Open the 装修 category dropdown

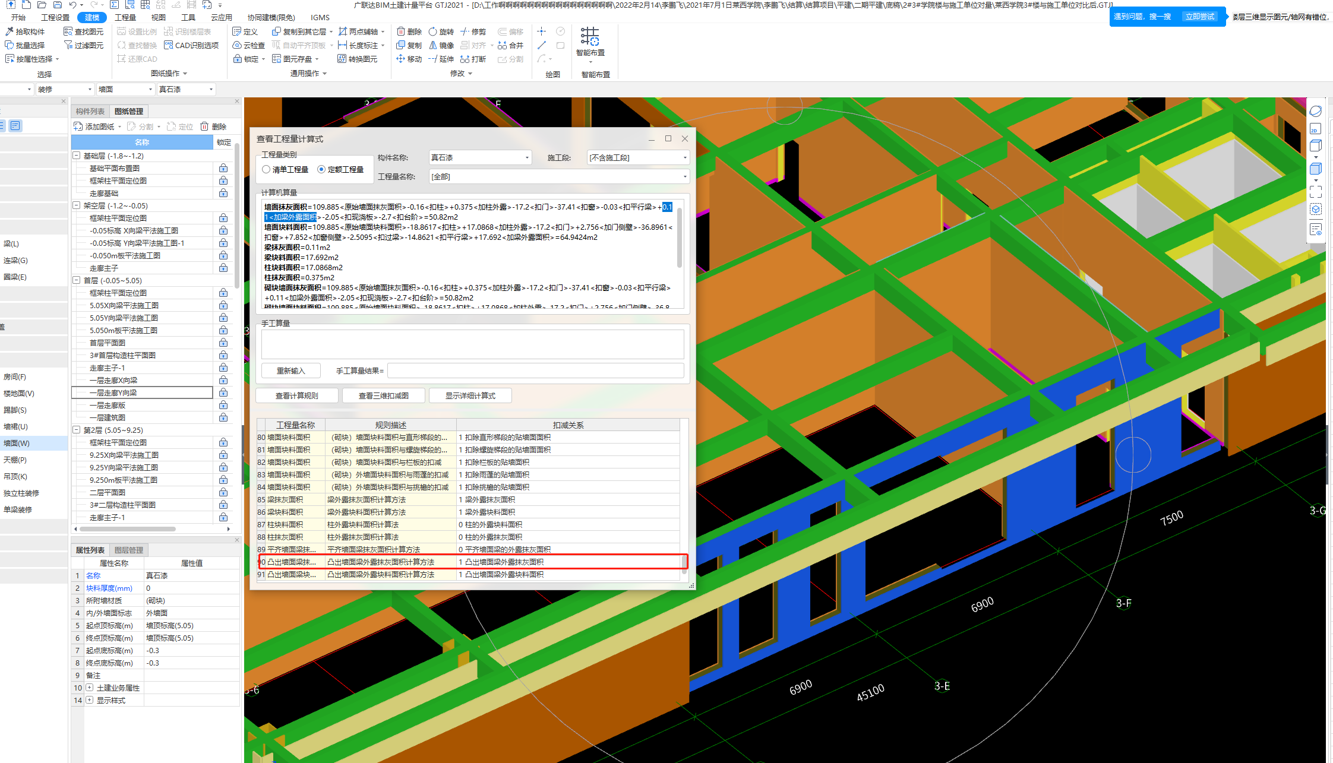click(65, 89)
